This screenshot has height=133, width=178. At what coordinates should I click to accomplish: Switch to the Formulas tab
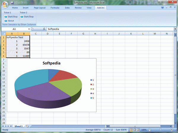click(55, 7)
